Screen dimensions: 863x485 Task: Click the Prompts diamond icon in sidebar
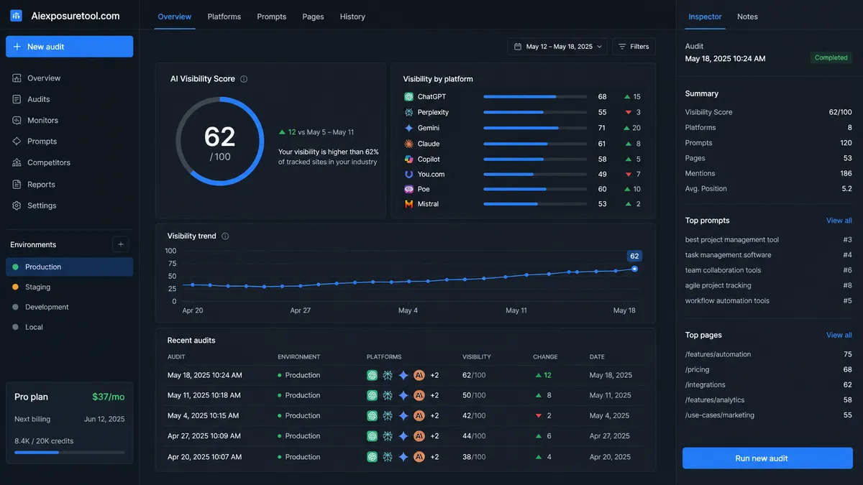pyautogui.click(x=17, y=142)
